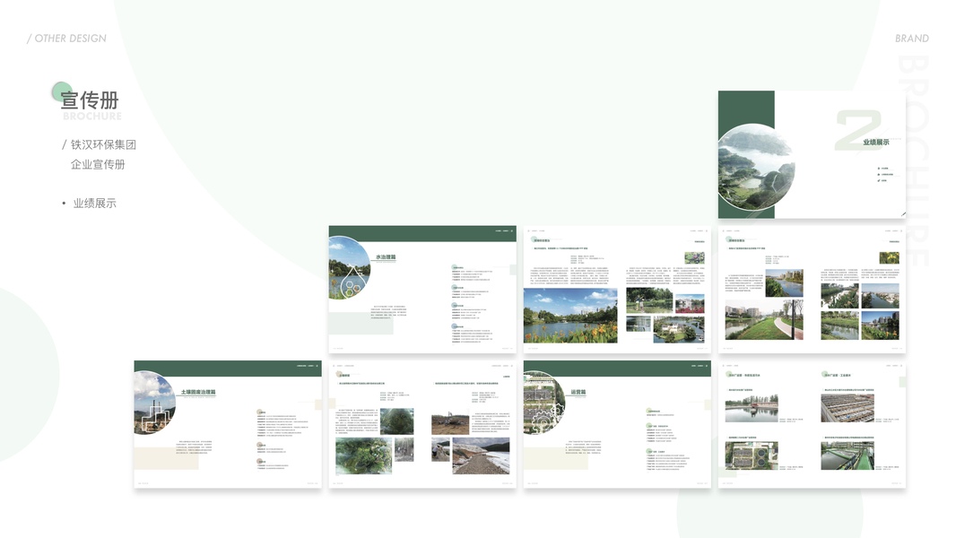Click the '宣传册' title heading

pos(90,100)
